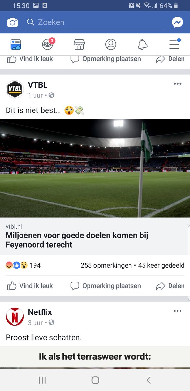Viewport: 190px width, 391px height.
Task: Open the camera icon in header
Action: click(13, 22)
